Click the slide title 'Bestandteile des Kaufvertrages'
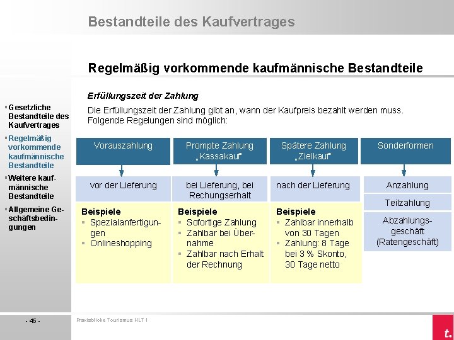 pos(192,21)
